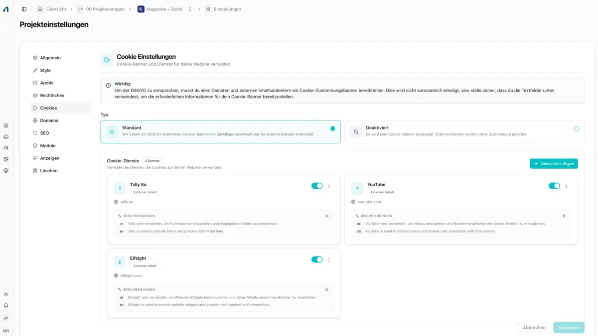
Task: Open the users icon in left rail
Action: click(x=6, y=148)
